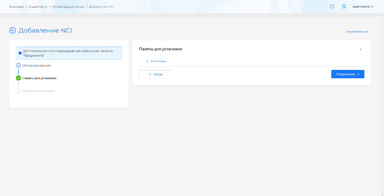Add a package with the plus icon
Viewport: 384px width, 196px height.
point(360,49)
